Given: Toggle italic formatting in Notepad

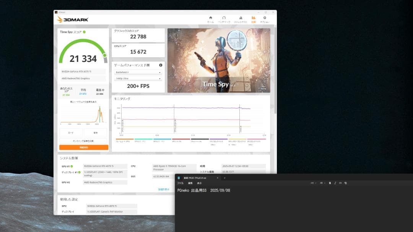Looking at the screenshot, I should click(x=335, y=183).
